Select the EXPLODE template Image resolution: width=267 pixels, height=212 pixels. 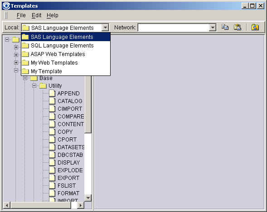70,170
